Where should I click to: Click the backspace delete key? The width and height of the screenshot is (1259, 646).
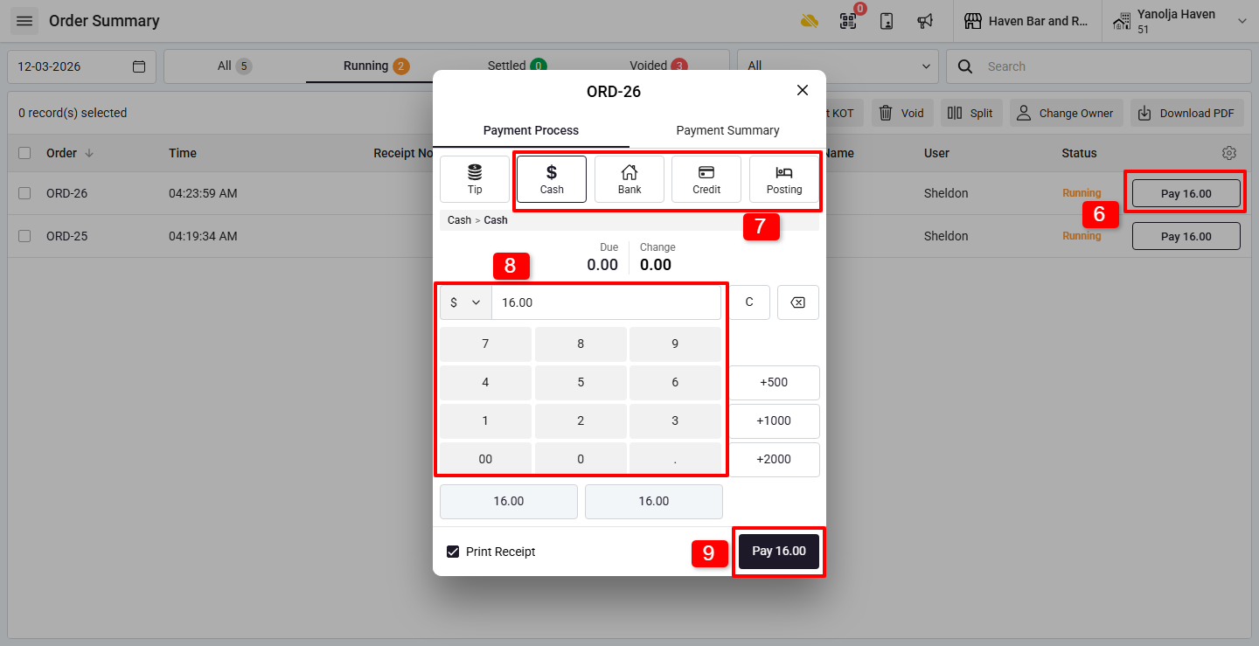798,302
